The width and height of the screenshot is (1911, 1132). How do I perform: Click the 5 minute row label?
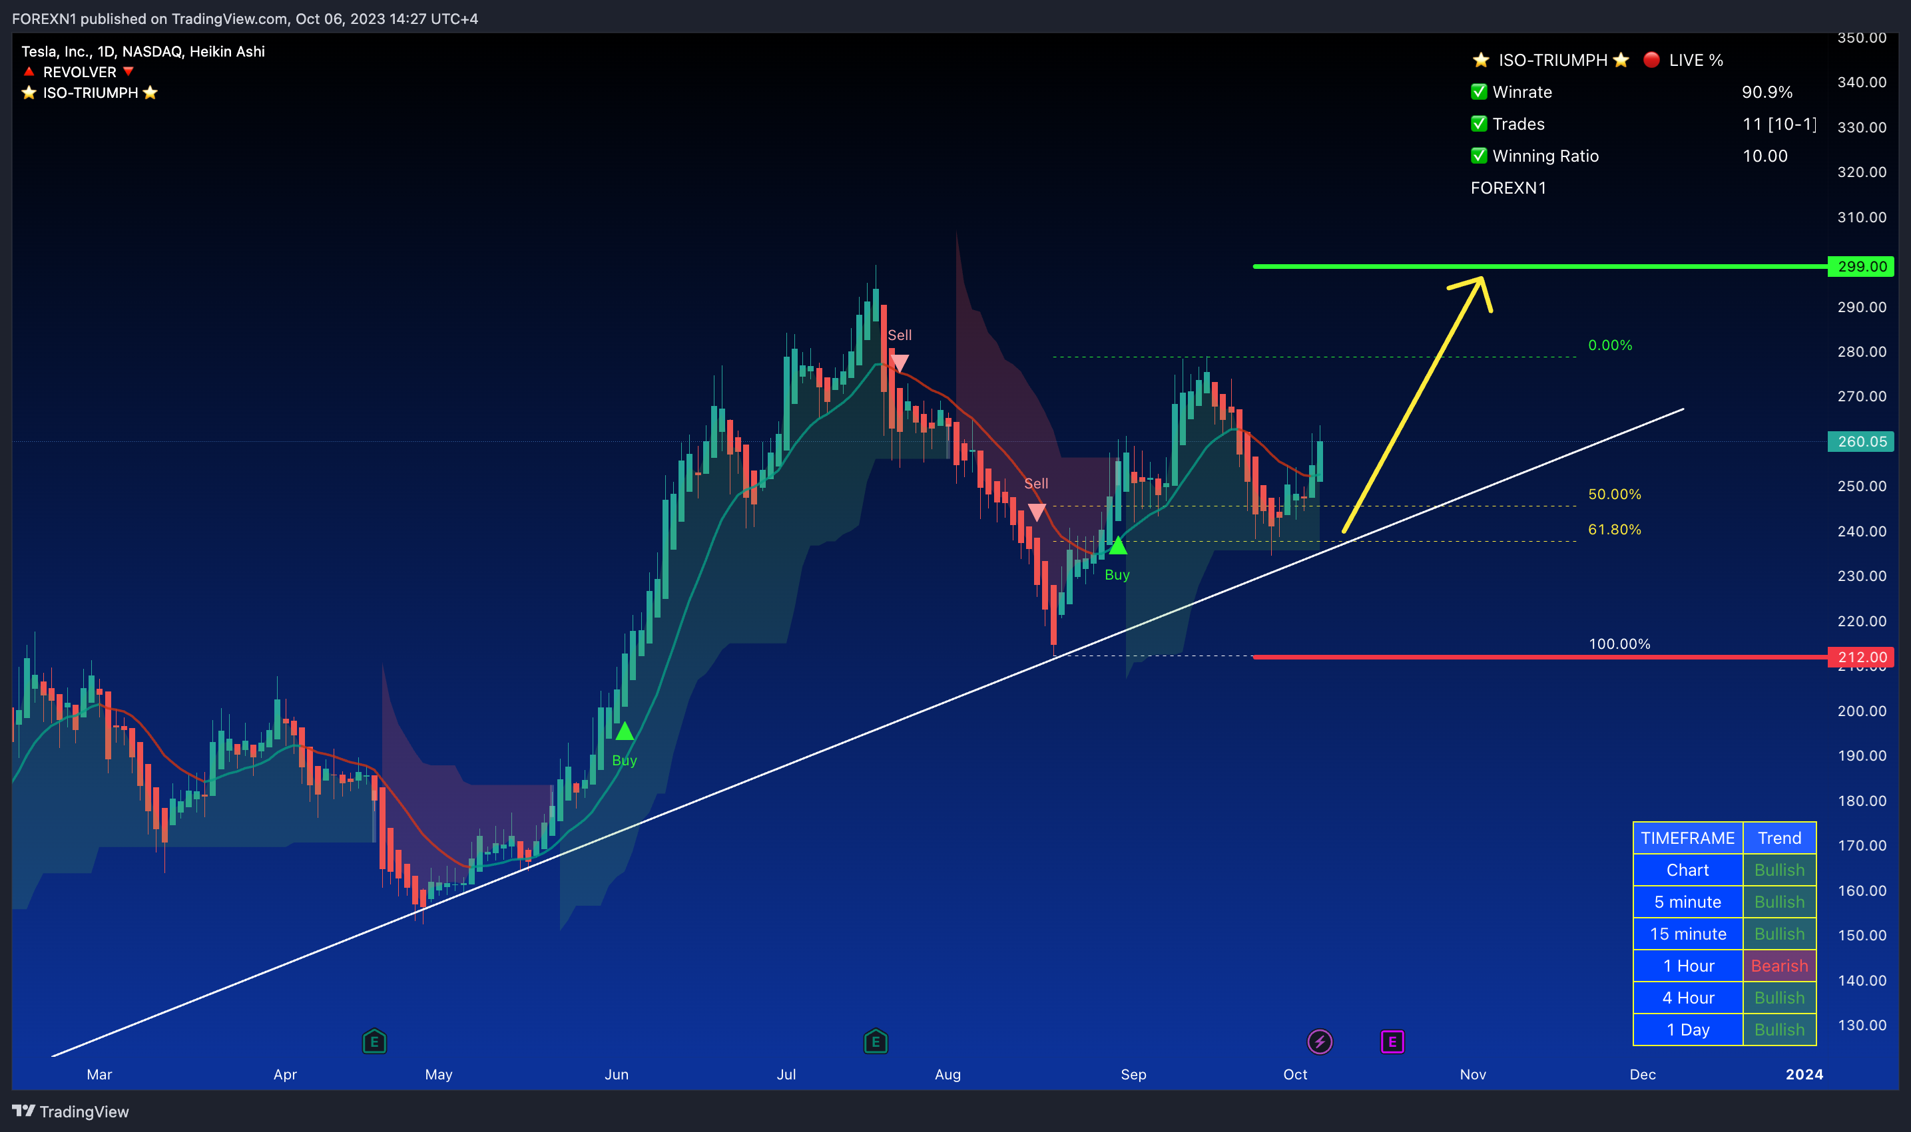[x=1687, y=902]
